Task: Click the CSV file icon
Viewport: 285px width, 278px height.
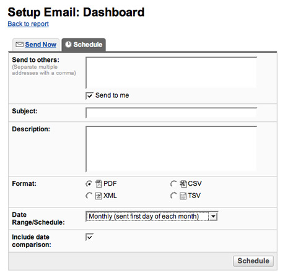Action: click(183, 183)
